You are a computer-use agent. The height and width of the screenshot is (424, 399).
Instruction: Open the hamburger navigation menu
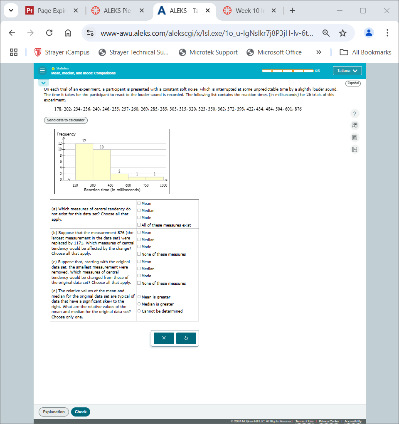pos(42,70)
